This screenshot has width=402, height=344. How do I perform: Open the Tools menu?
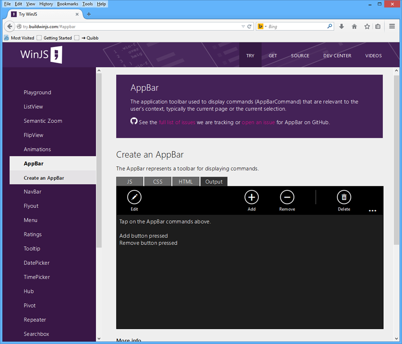point(87,4)
